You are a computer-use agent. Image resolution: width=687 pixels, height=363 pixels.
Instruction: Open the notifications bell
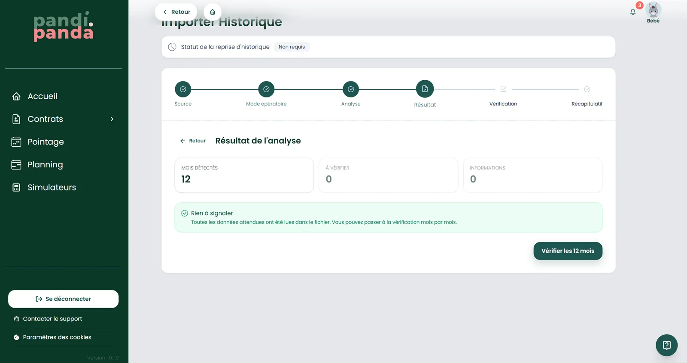[x=633, y=12]
